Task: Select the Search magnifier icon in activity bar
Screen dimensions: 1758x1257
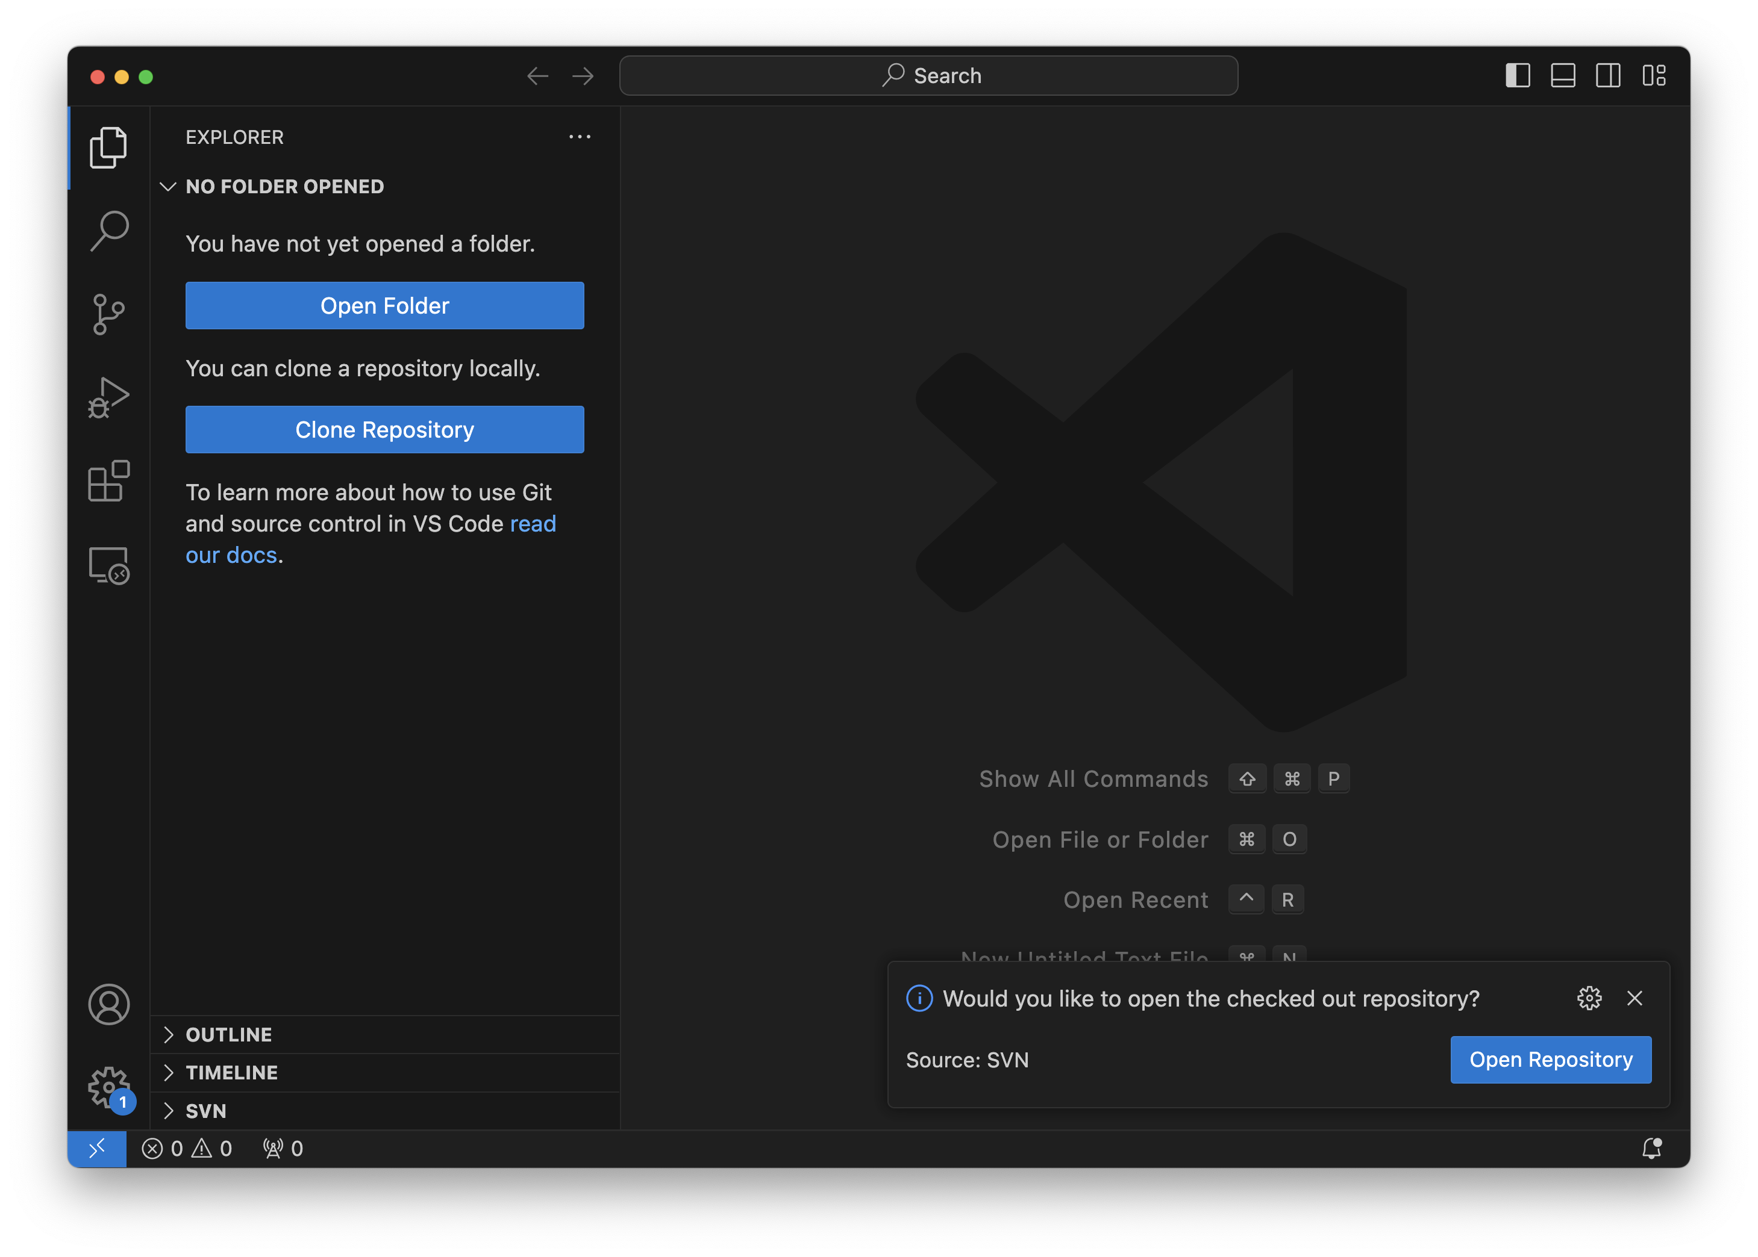Action: click(108, 229)
